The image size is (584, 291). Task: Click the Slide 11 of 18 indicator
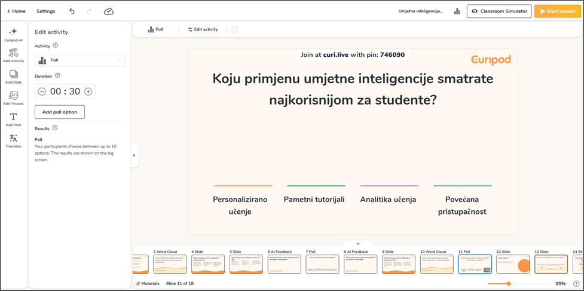pyautogui.click(x=180, y=284)
